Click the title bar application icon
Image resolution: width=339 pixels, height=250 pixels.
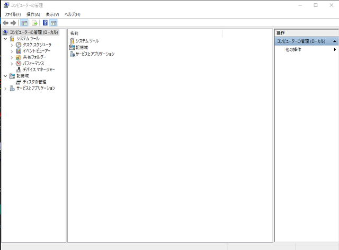pos(6,5)
